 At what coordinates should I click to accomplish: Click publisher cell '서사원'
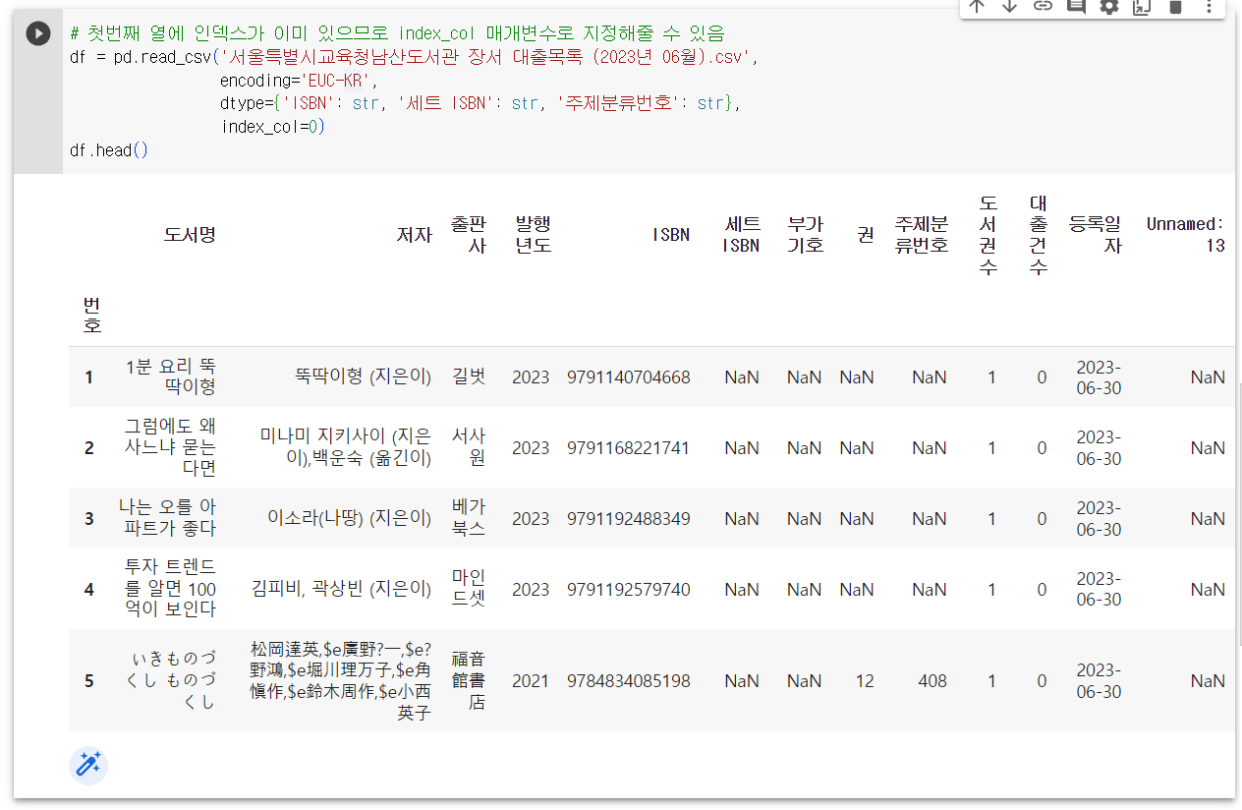click(x=469, y=447)
